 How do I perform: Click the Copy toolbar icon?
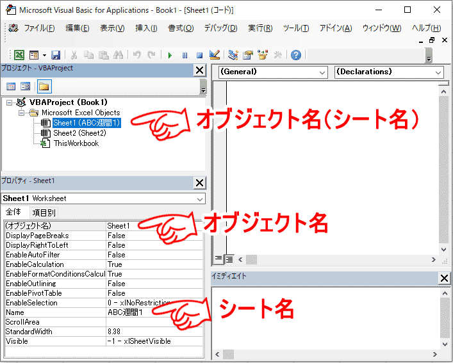tap(88, 55)
